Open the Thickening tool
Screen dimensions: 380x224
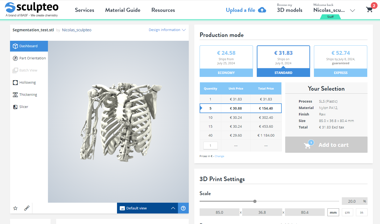(29, 94)
